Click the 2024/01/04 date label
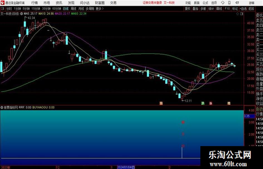This screenshot has height=169, width=263. point(126,167)
